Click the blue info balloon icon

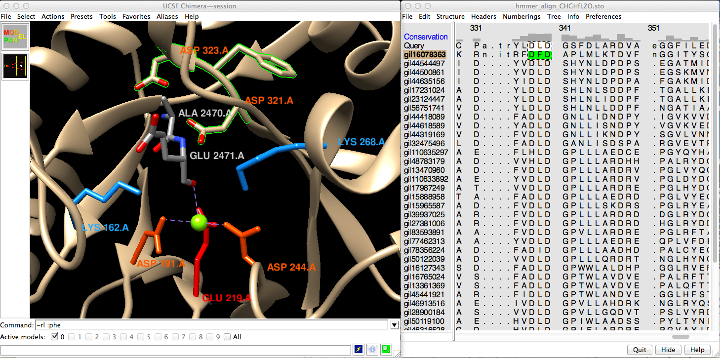(x=372, y=350)
